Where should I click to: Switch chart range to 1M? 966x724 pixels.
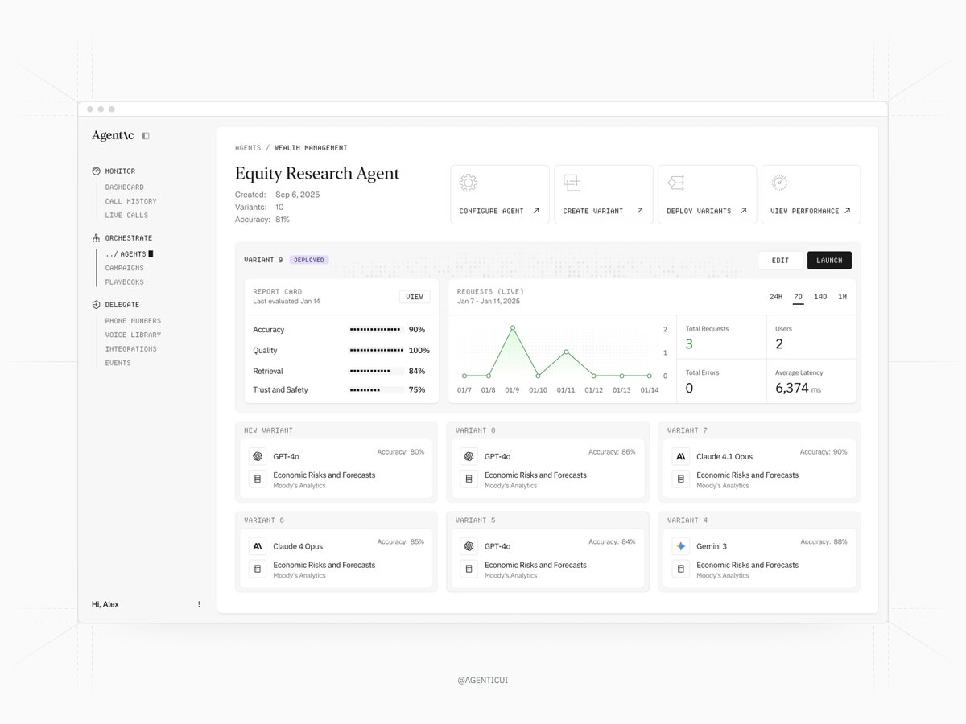pyautogui.click(x=842, y=297)
